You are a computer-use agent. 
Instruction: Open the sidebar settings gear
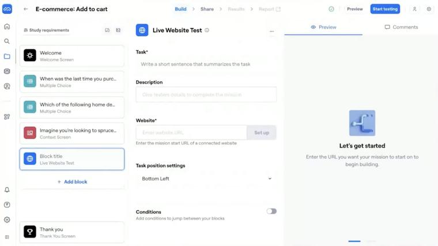point(7,220)
